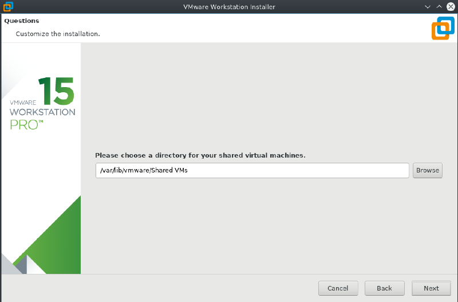458x302 pixels.
Task: Click the WORKSTATION text in the sidebar
Action: [42, 112]
